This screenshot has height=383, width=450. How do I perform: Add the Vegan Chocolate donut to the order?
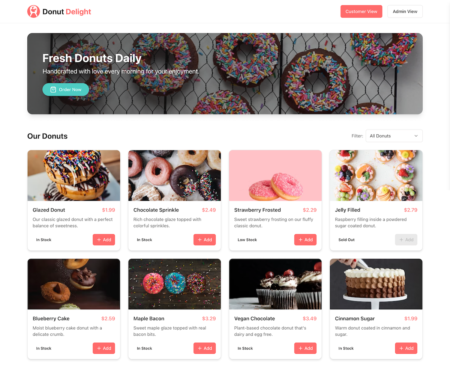305,348
